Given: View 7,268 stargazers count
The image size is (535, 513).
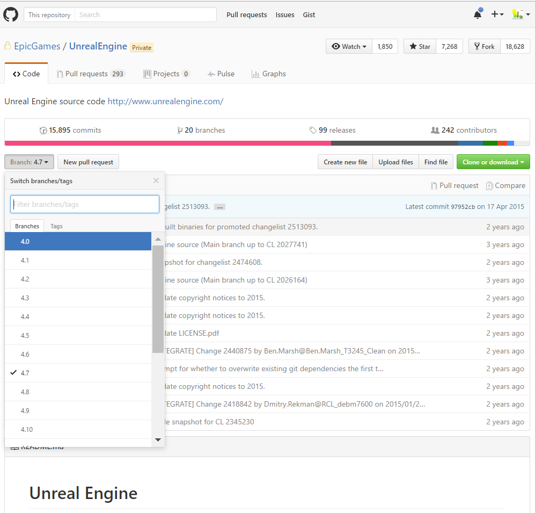Looking at the screenshot, I should (x=449, y=46).
